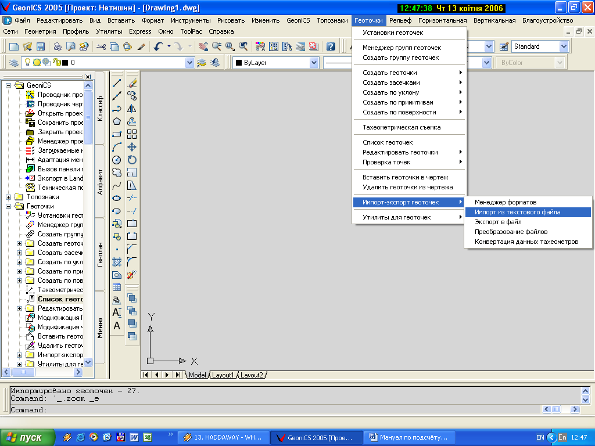This screenshot has width=595, height=446.
Task: Click the Undo arrow icon
Action: coord(158,46)
